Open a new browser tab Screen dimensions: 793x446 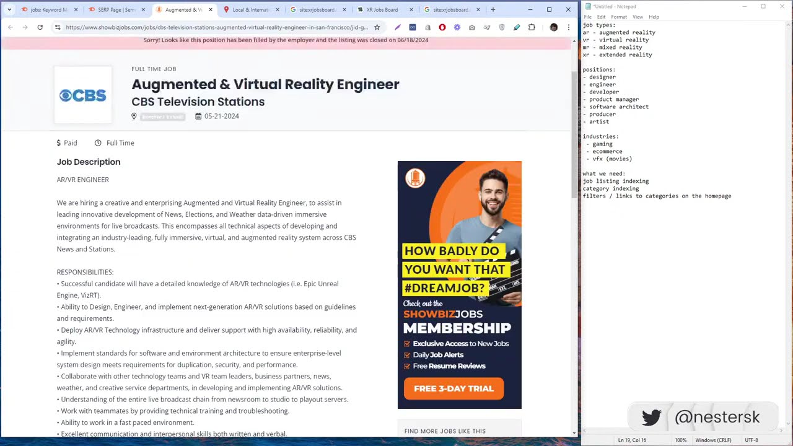pos(493,10)
